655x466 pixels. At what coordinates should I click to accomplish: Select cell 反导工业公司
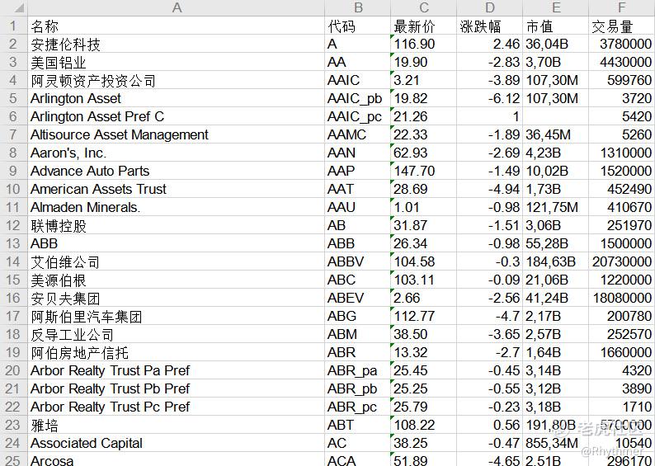pyautogui.click(x=176, y=335)
